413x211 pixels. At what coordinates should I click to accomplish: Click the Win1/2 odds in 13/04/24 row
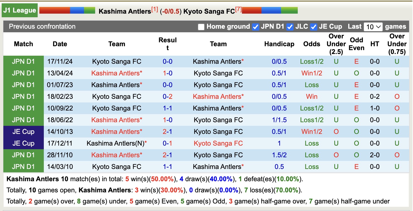coord(312,73)
